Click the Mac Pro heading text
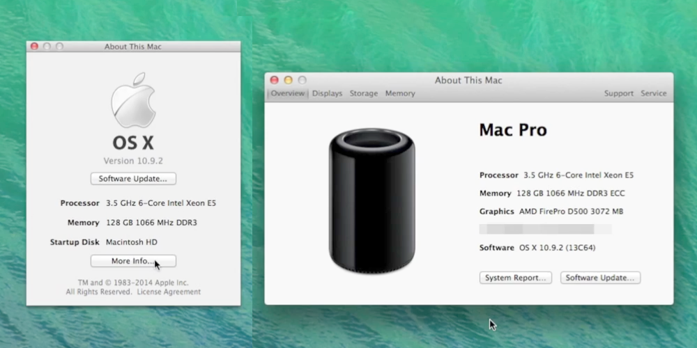697x348 pixels. tap(513, 129)
